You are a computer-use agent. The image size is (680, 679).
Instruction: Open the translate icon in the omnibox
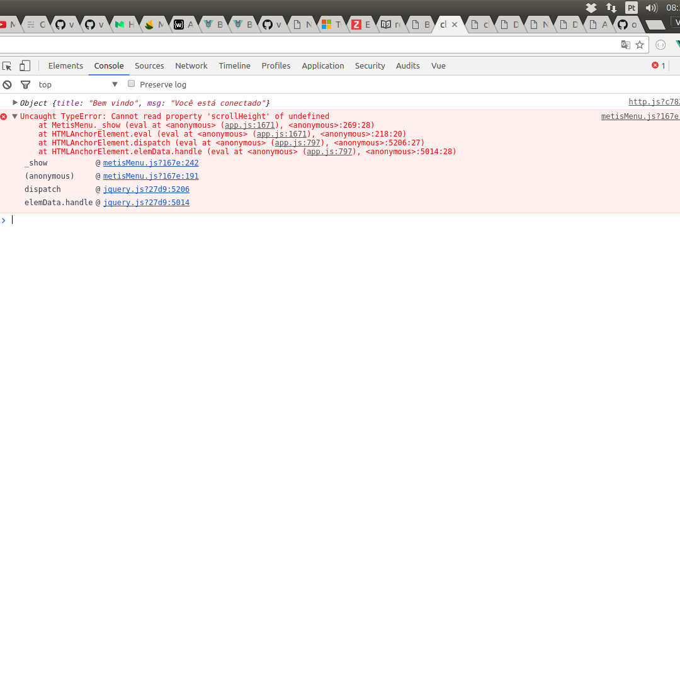point(625,45)
